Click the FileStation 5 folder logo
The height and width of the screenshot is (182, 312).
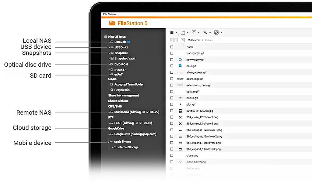112,23
